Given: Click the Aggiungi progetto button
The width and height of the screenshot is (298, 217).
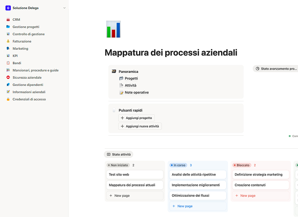Looking at the screenshot, I should [136, 118].
